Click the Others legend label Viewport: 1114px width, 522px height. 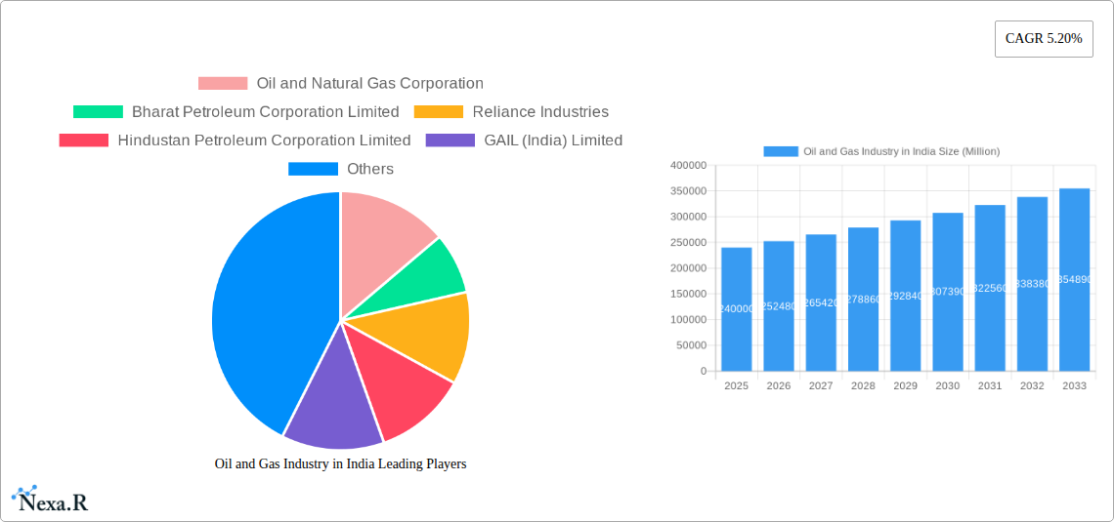(370, 169)
